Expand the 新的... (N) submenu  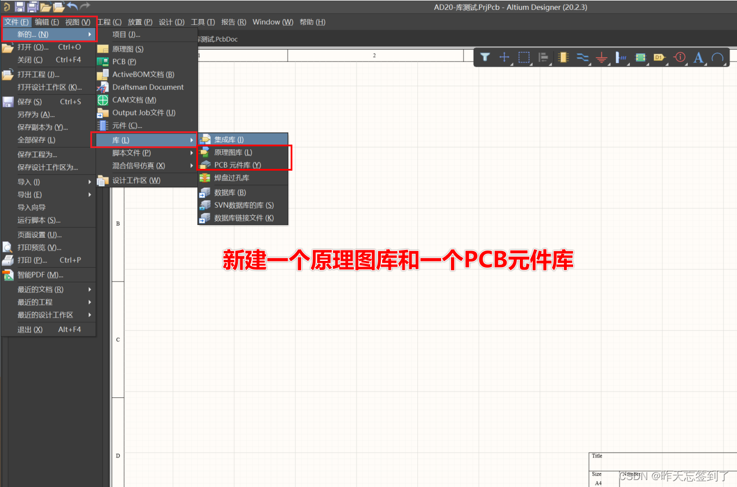click(49, 35)
